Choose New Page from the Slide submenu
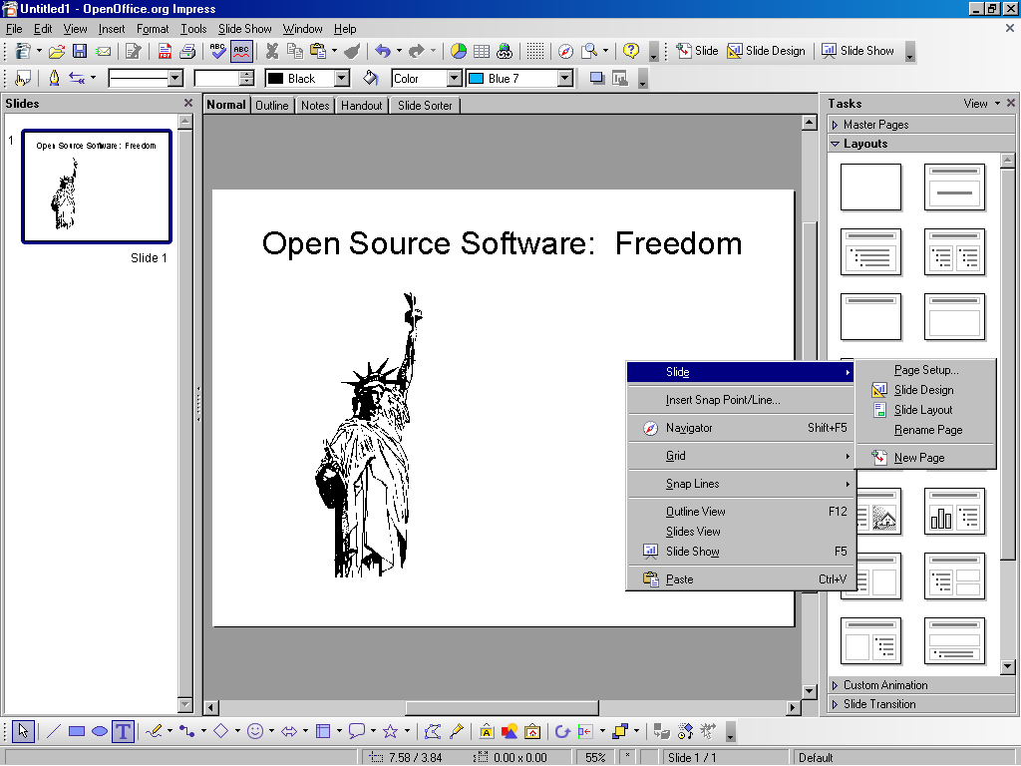 (x=918, y=458)
